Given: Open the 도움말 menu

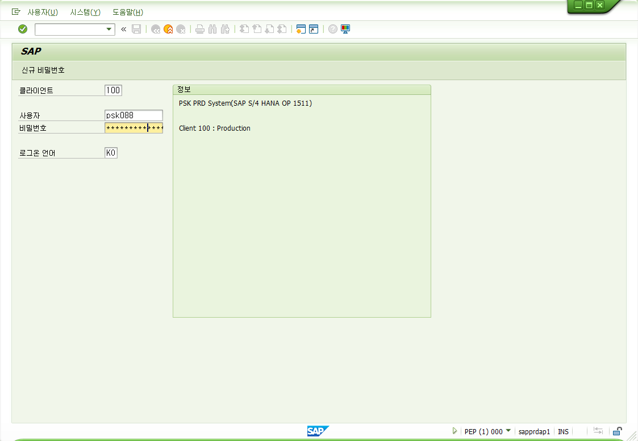Looking at the screenshot, I should coord(128,12).
